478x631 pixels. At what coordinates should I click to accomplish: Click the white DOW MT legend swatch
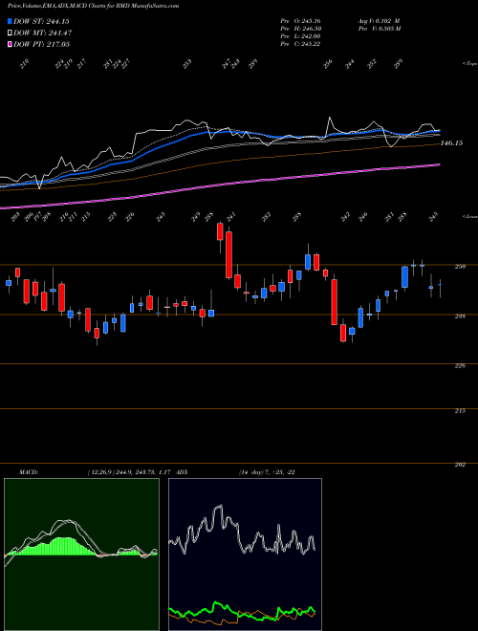pos(11,33)
